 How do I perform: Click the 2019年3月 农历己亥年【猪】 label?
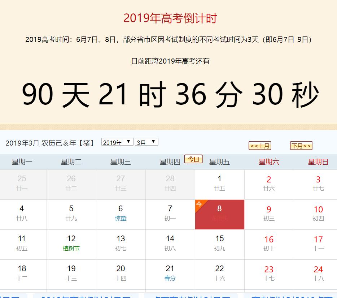(x=50, y=143)
